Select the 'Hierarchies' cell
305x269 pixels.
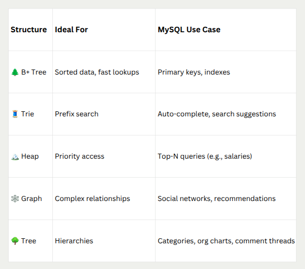pyautogui.click(x=74, y=241)
